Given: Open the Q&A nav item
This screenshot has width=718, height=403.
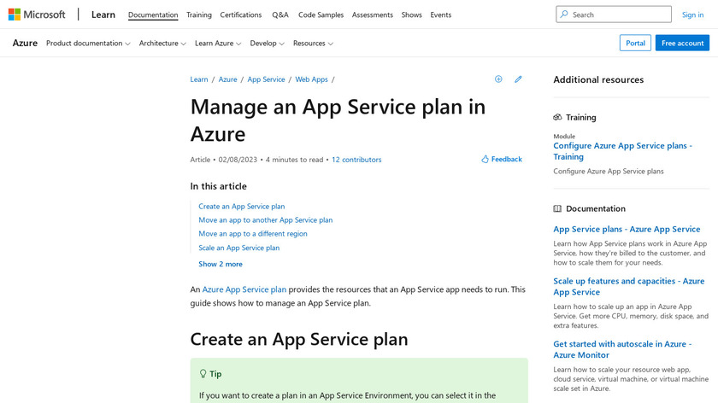Looking at the screenshot, I should pos(280,15).
